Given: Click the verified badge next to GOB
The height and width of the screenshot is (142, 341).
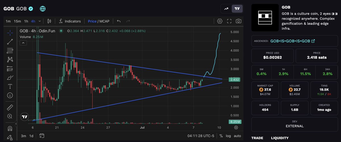Looking at the screenshot, I should pos(31,9).
